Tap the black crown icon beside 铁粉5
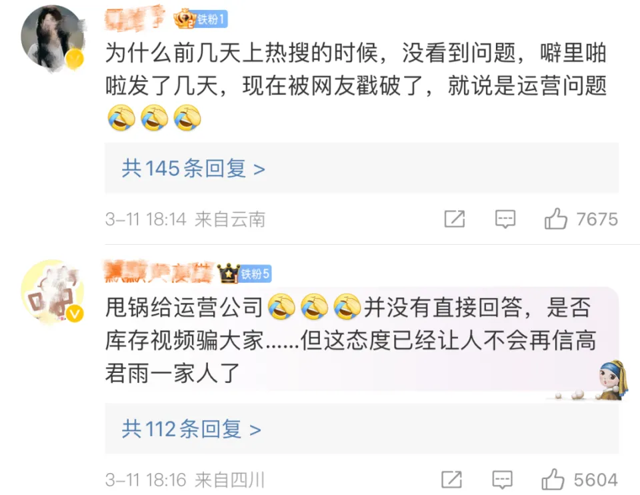 (x=229, y=274)
